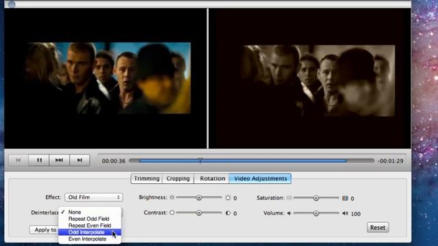
Task: Jump to the clip start
Action: coord(18,161)
